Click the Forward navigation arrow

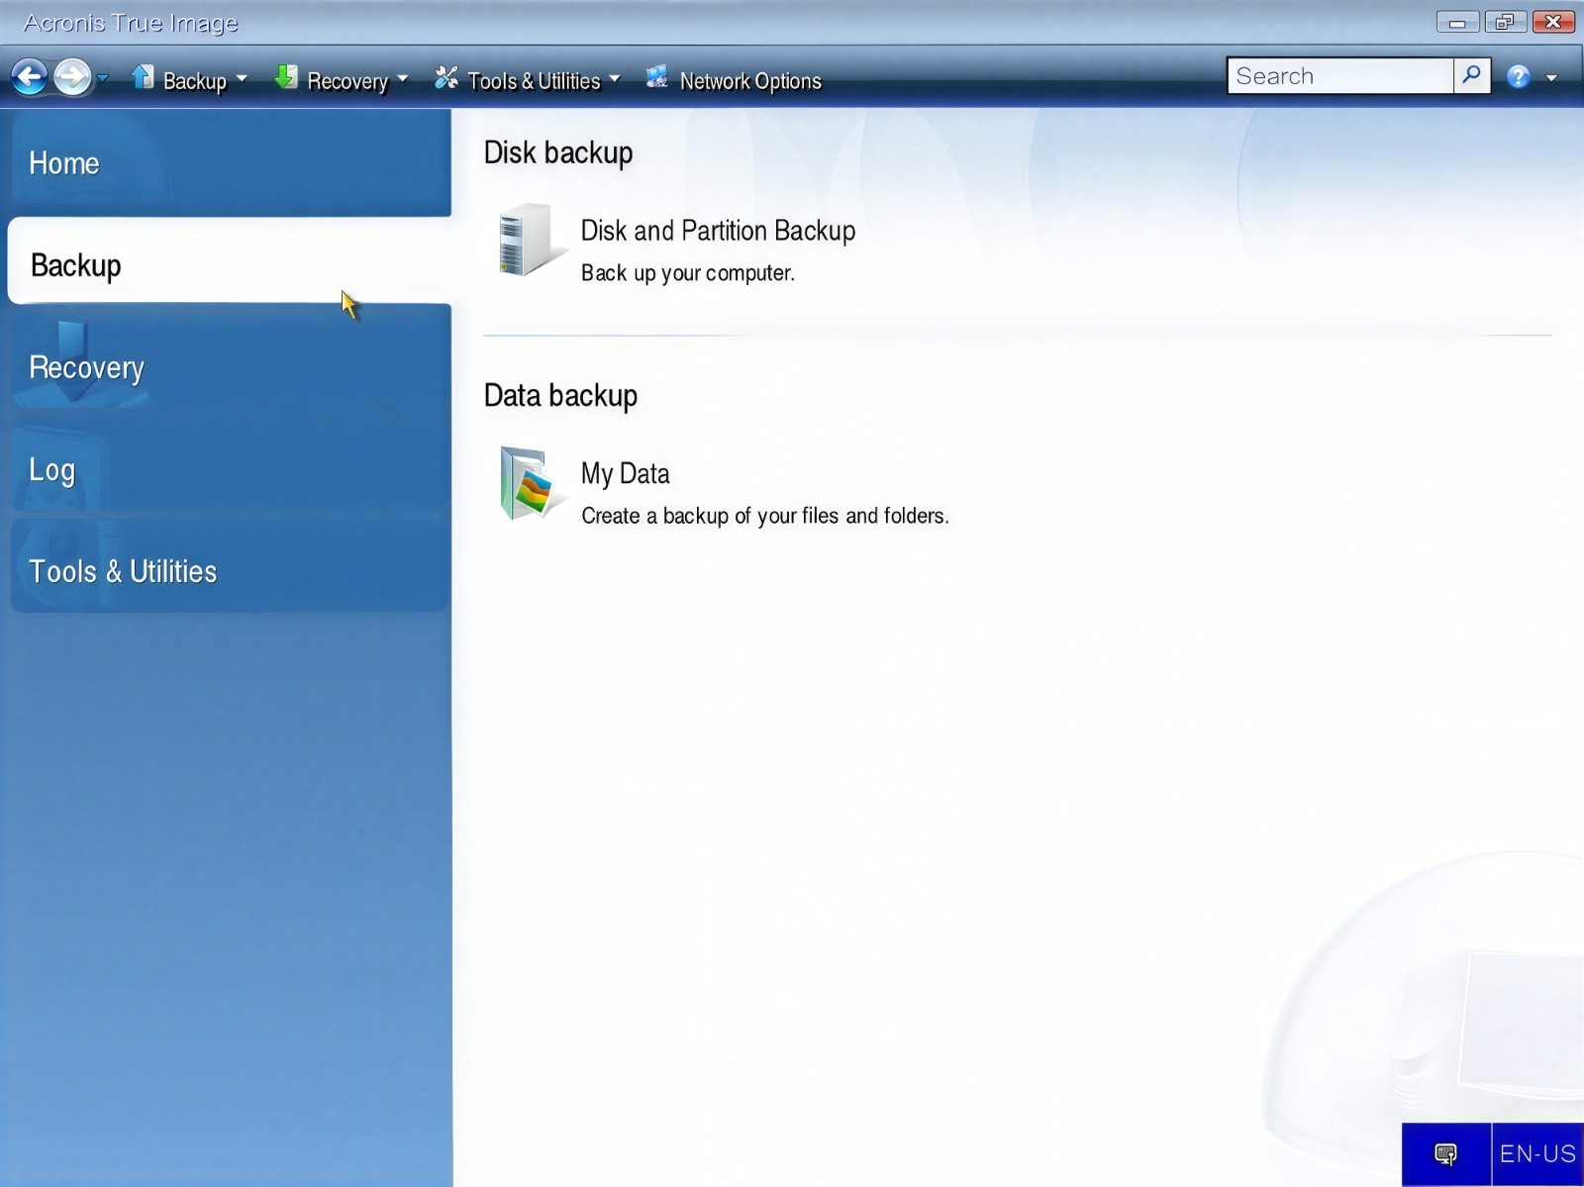click(x=72, y=77)
